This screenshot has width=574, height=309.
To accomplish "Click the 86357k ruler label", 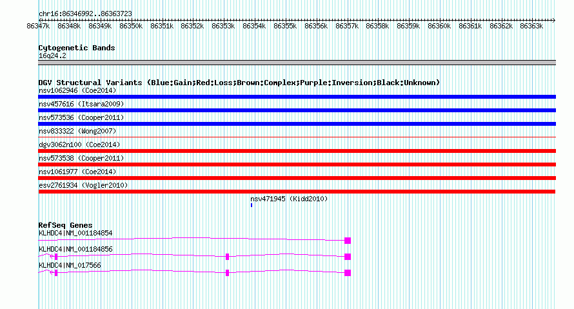I will point(347,26).
